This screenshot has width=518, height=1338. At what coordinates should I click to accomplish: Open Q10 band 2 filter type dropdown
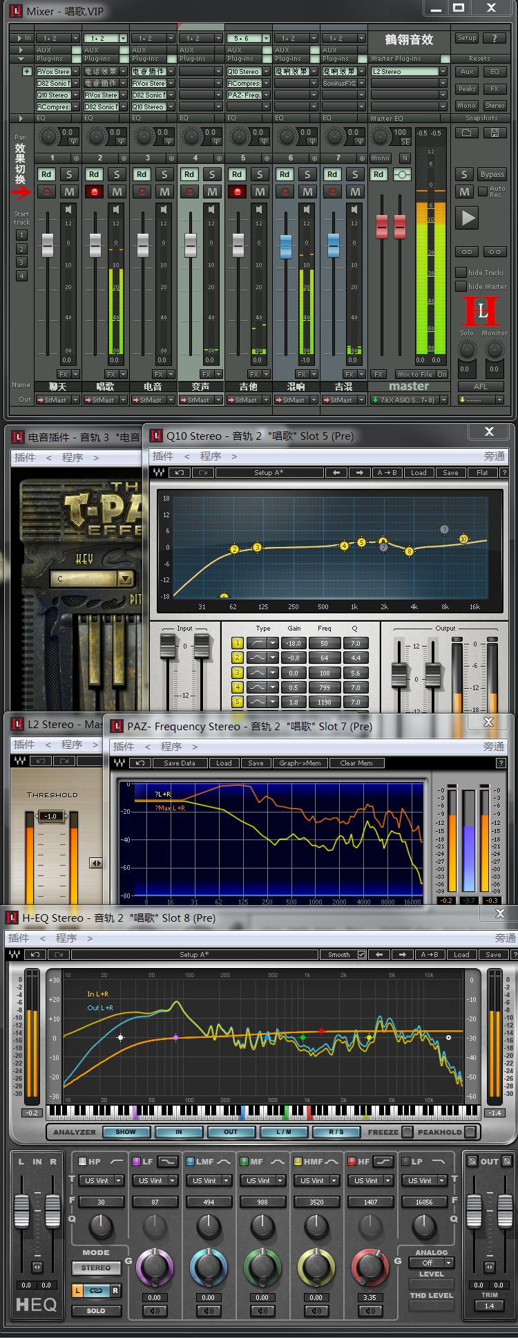coord(273,658)
